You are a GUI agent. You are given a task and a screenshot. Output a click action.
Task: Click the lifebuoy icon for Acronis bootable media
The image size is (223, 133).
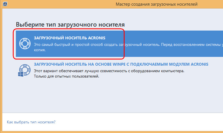coord(25,44)
